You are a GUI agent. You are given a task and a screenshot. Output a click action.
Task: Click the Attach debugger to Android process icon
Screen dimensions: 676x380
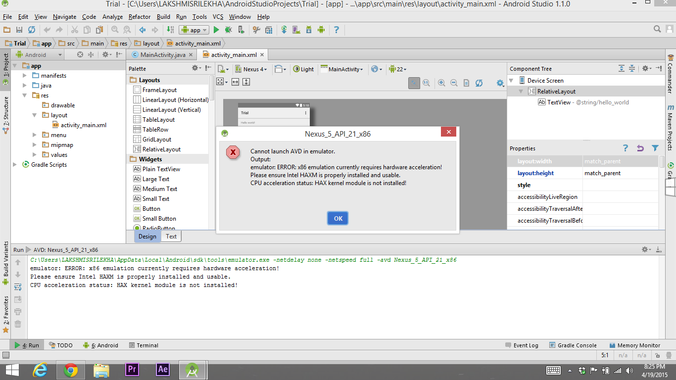pyautogui.click(x=241, y=30)
